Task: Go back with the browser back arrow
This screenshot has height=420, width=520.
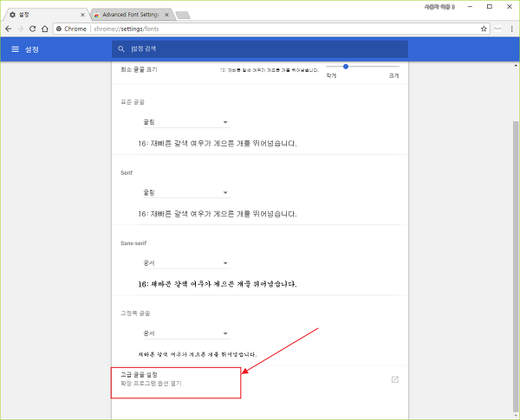Action: click(9, 29)
